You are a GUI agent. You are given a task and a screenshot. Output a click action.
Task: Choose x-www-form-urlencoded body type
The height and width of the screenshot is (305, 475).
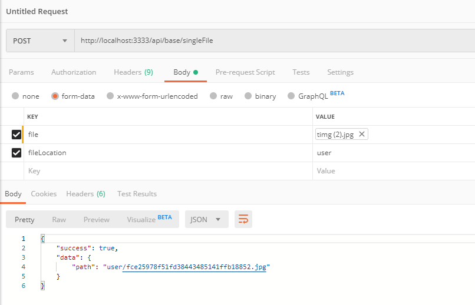tap(110, 96)
